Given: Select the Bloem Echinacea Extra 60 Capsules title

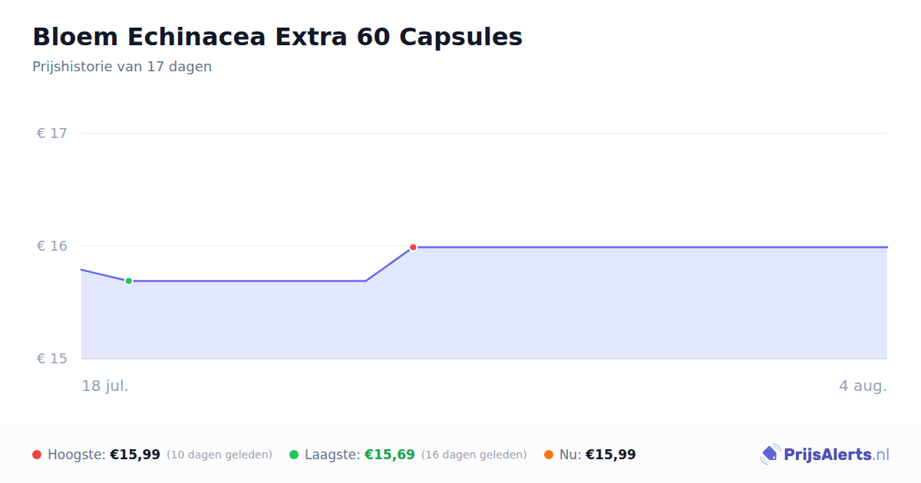Looking at the screenshot, I should point(277,37).
